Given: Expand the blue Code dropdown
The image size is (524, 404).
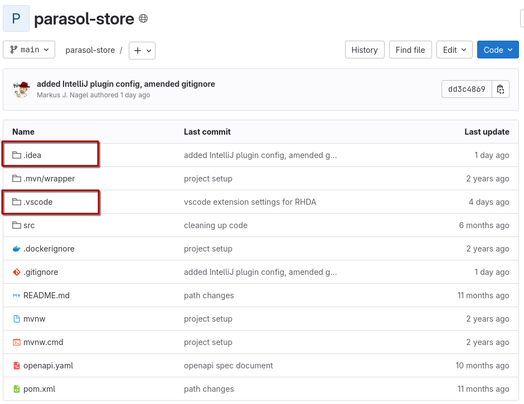Looking at the screenshot, I should point(498,50).
